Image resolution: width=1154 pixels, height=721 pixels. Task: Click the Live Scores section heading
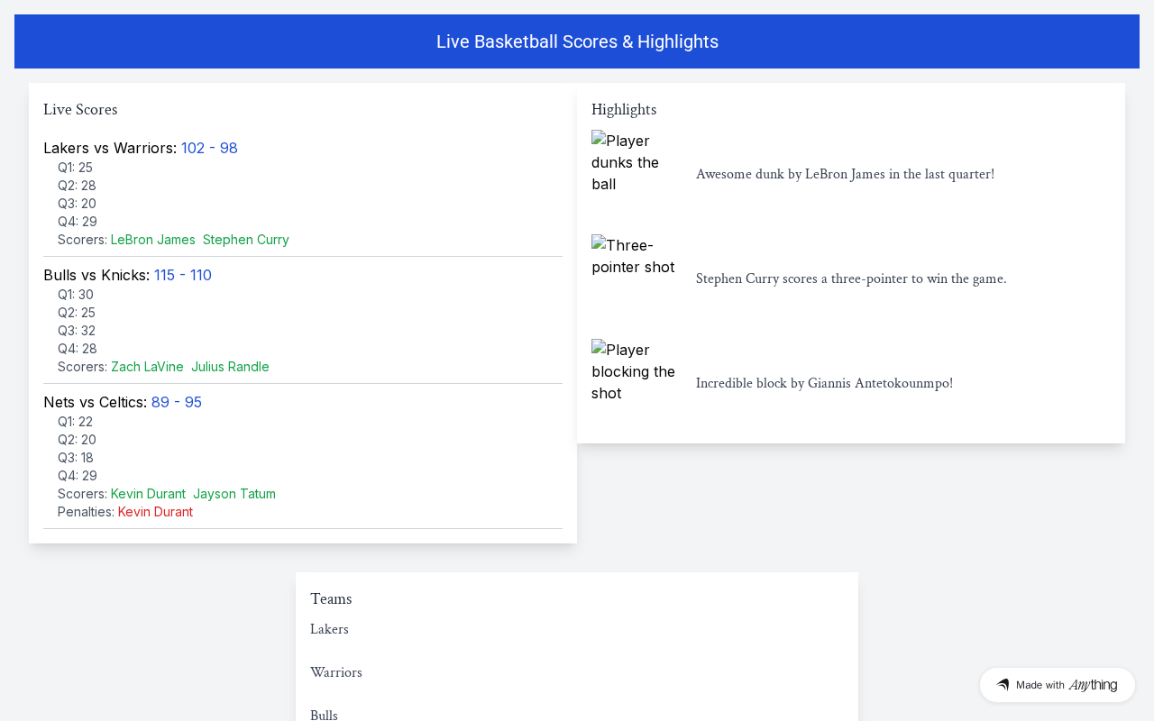click(x=80, y=109)
